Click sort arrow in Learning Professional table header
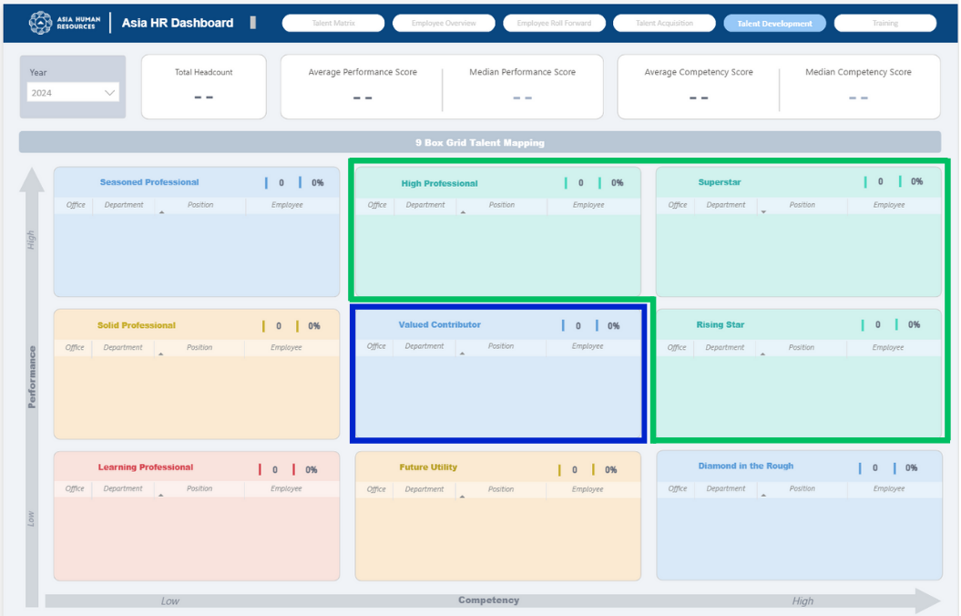 coord(161,496)
